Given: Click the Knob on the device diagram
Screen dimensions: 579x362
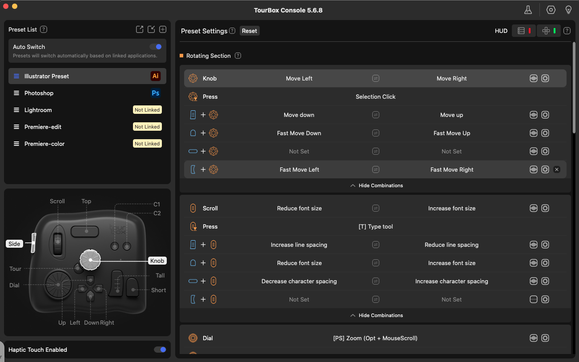Looking at the screenshot, I should click(90, 260).
